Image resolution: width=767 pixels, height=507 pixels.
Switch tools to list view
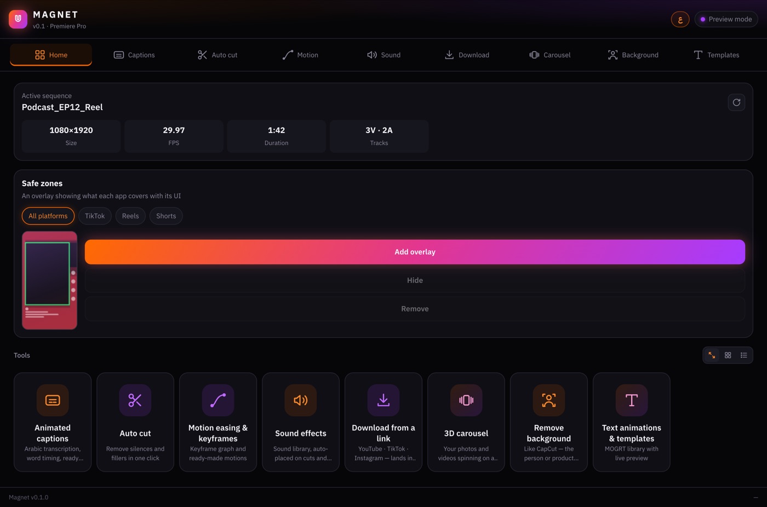coord(743,355)
